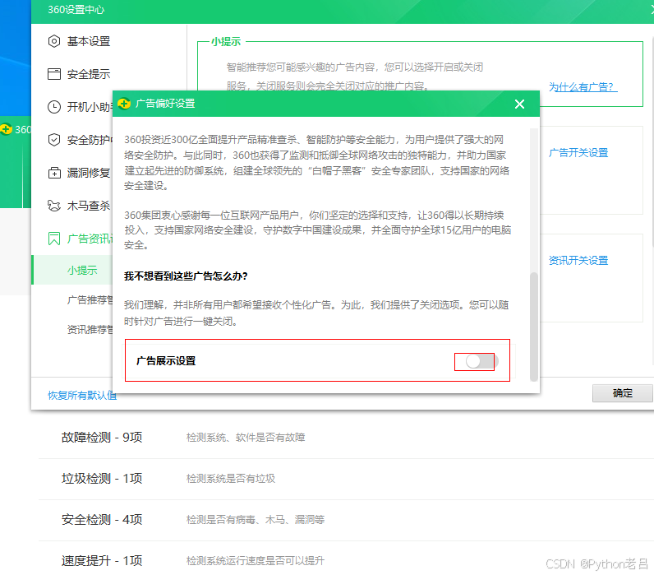Viewport: 654px width, 575px height.
Task: Click the 漏洞修复 kit icon
Action: click(x=53, y=173)
